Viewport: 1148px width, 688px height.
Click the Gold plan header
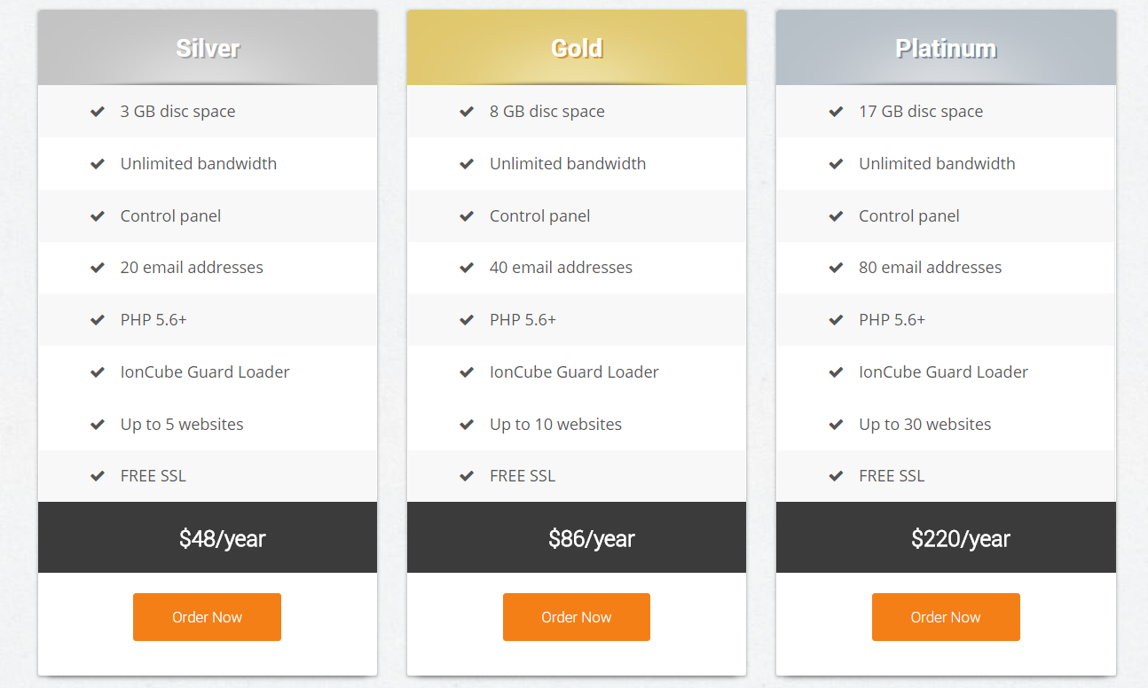coord(577,48)
